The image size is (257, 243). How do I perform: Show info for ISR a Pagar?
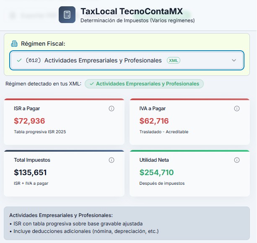[x=112, y=109]
